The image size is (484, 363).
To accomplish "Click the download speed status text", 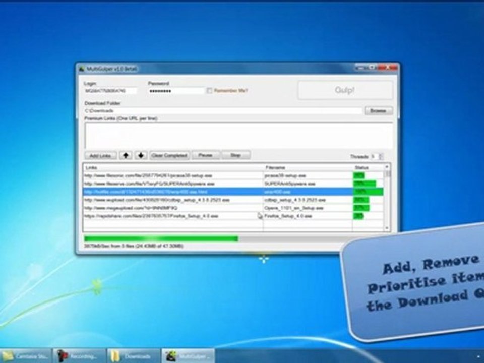I will tap(134, 246).
